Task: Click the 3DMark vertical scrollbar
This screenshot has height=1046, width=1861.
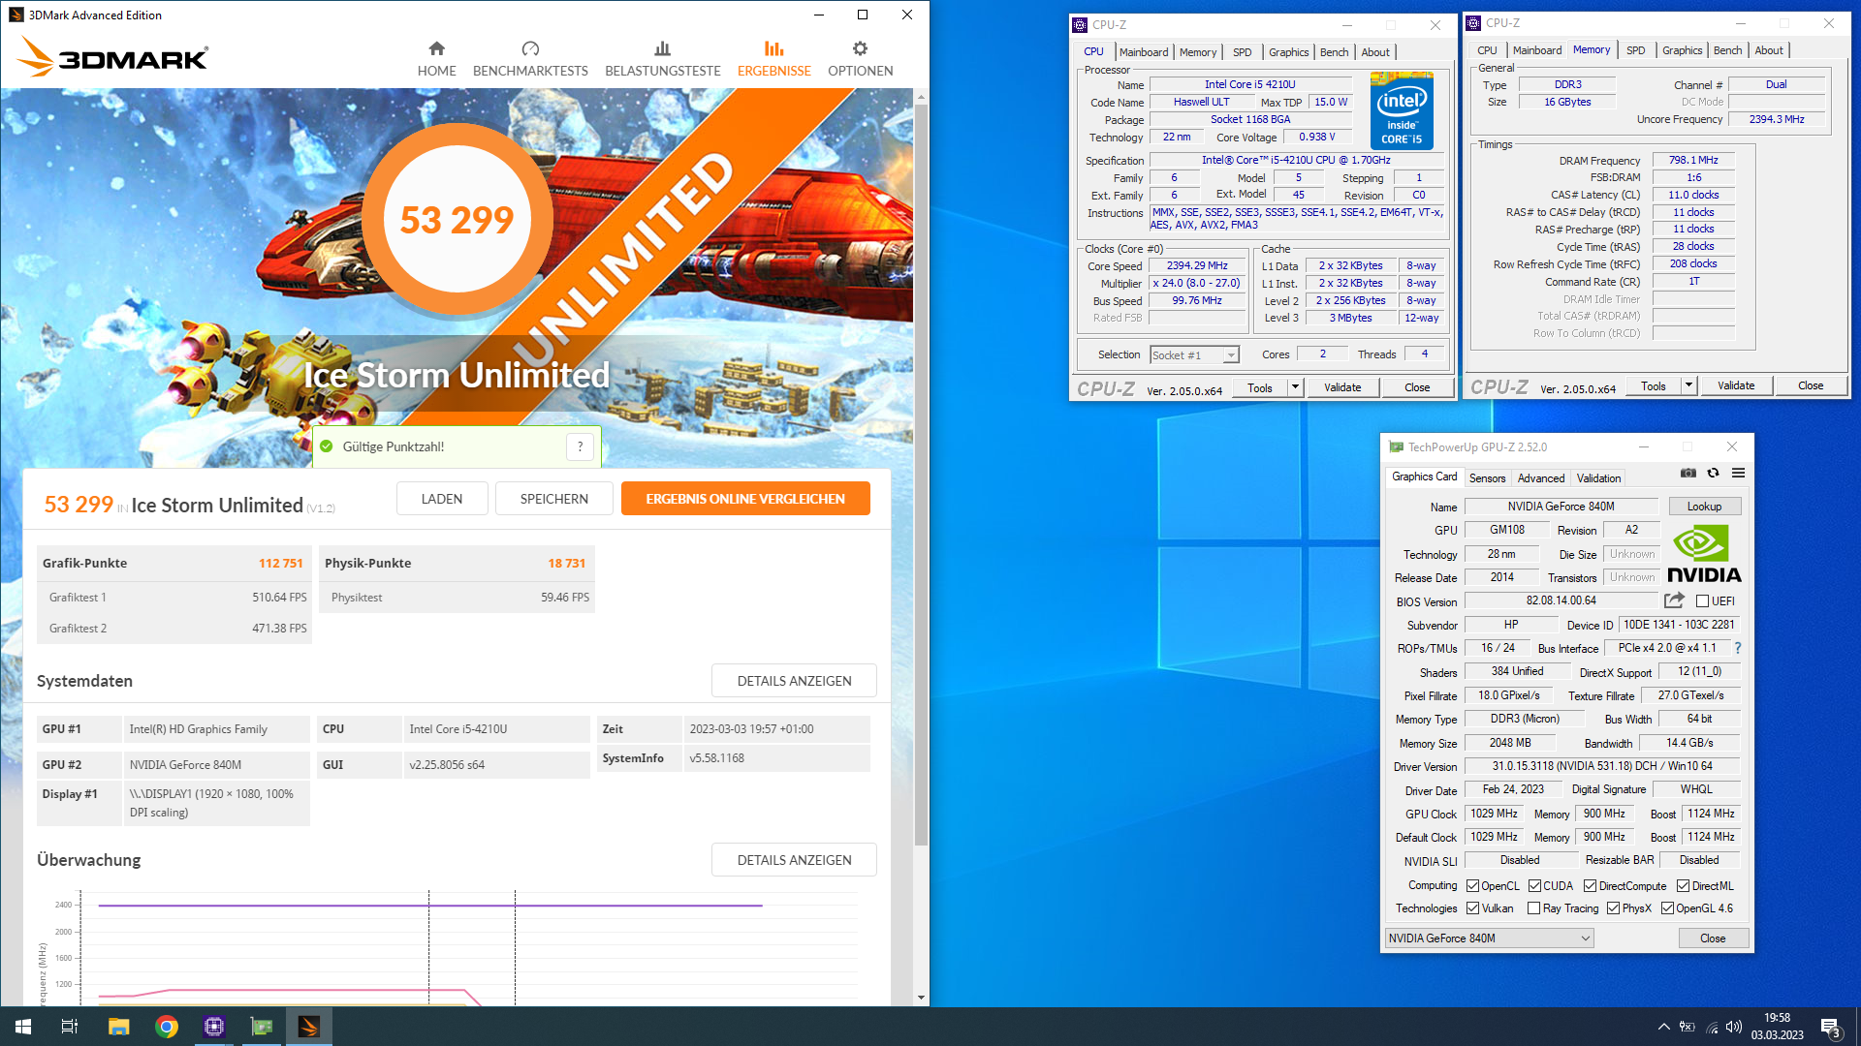Action: pyautogui.click(x=921, y=475)
